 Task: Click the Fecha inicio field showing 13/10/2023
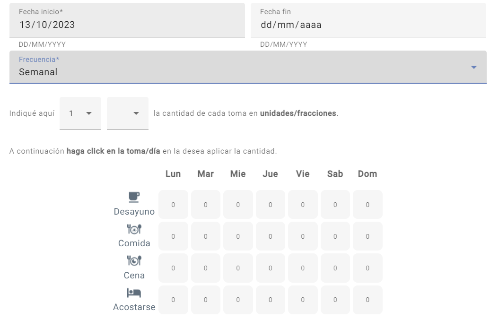(x=125, y=24)
